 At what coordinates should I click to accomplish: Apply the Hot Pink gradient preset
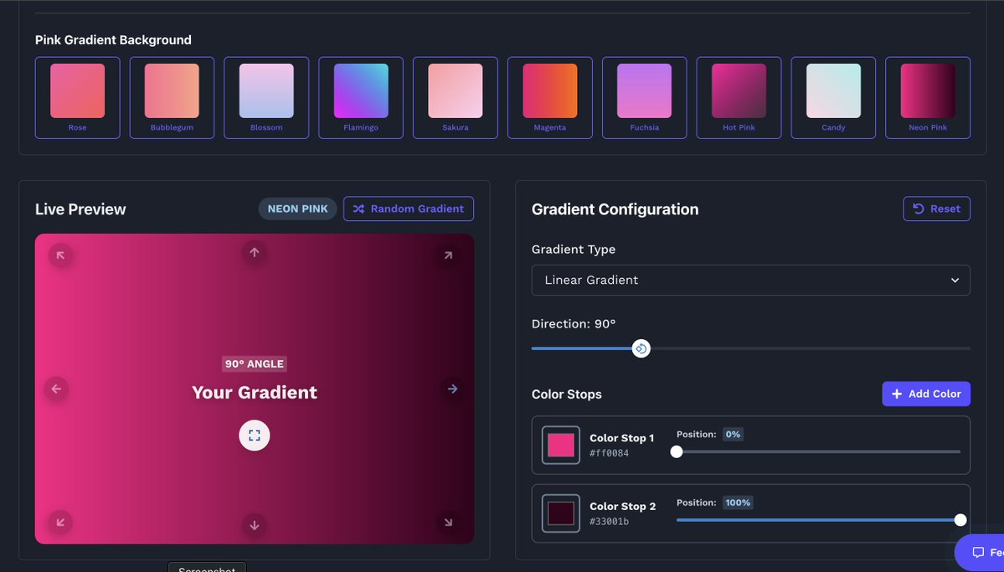click(739, 98)
